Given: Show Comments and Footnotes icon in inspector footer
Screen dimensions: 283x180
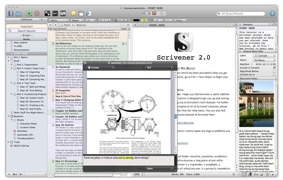Looking at the screenshot, I should click(268, 174).
